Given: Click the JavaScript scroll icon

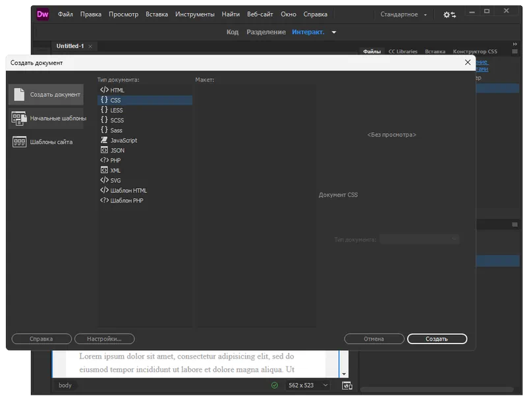Looking at the screenshot, I should (104, 140).
